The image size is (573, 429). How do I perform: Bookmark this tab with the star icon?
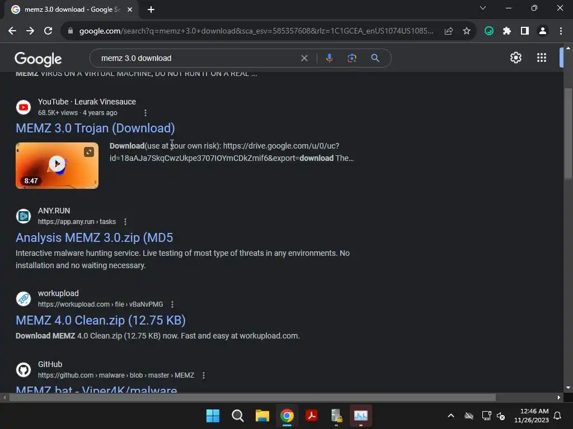pos(467,31)
